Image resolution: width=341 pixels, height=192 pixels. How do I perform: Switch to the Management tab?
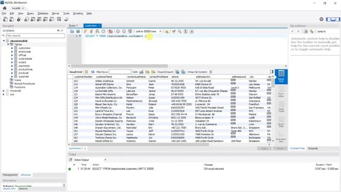pyautogui.click(x=10, y=175)
